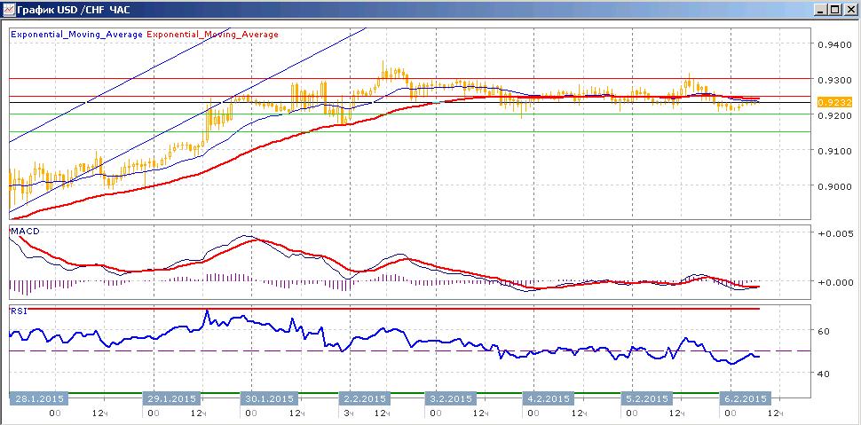Maximize the USD/CHF chart window
Image resolution: width=861 pixels, height=425 pixels.
click(834, 10)
